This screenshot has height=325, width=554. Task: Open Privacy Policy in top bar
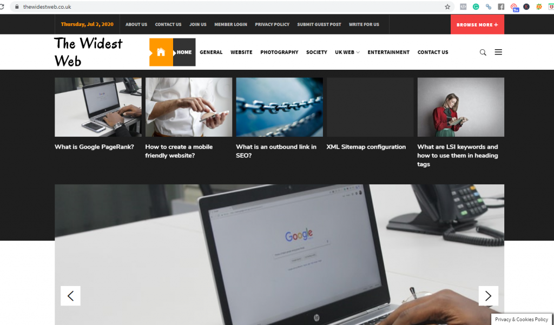tap(272, 24)
